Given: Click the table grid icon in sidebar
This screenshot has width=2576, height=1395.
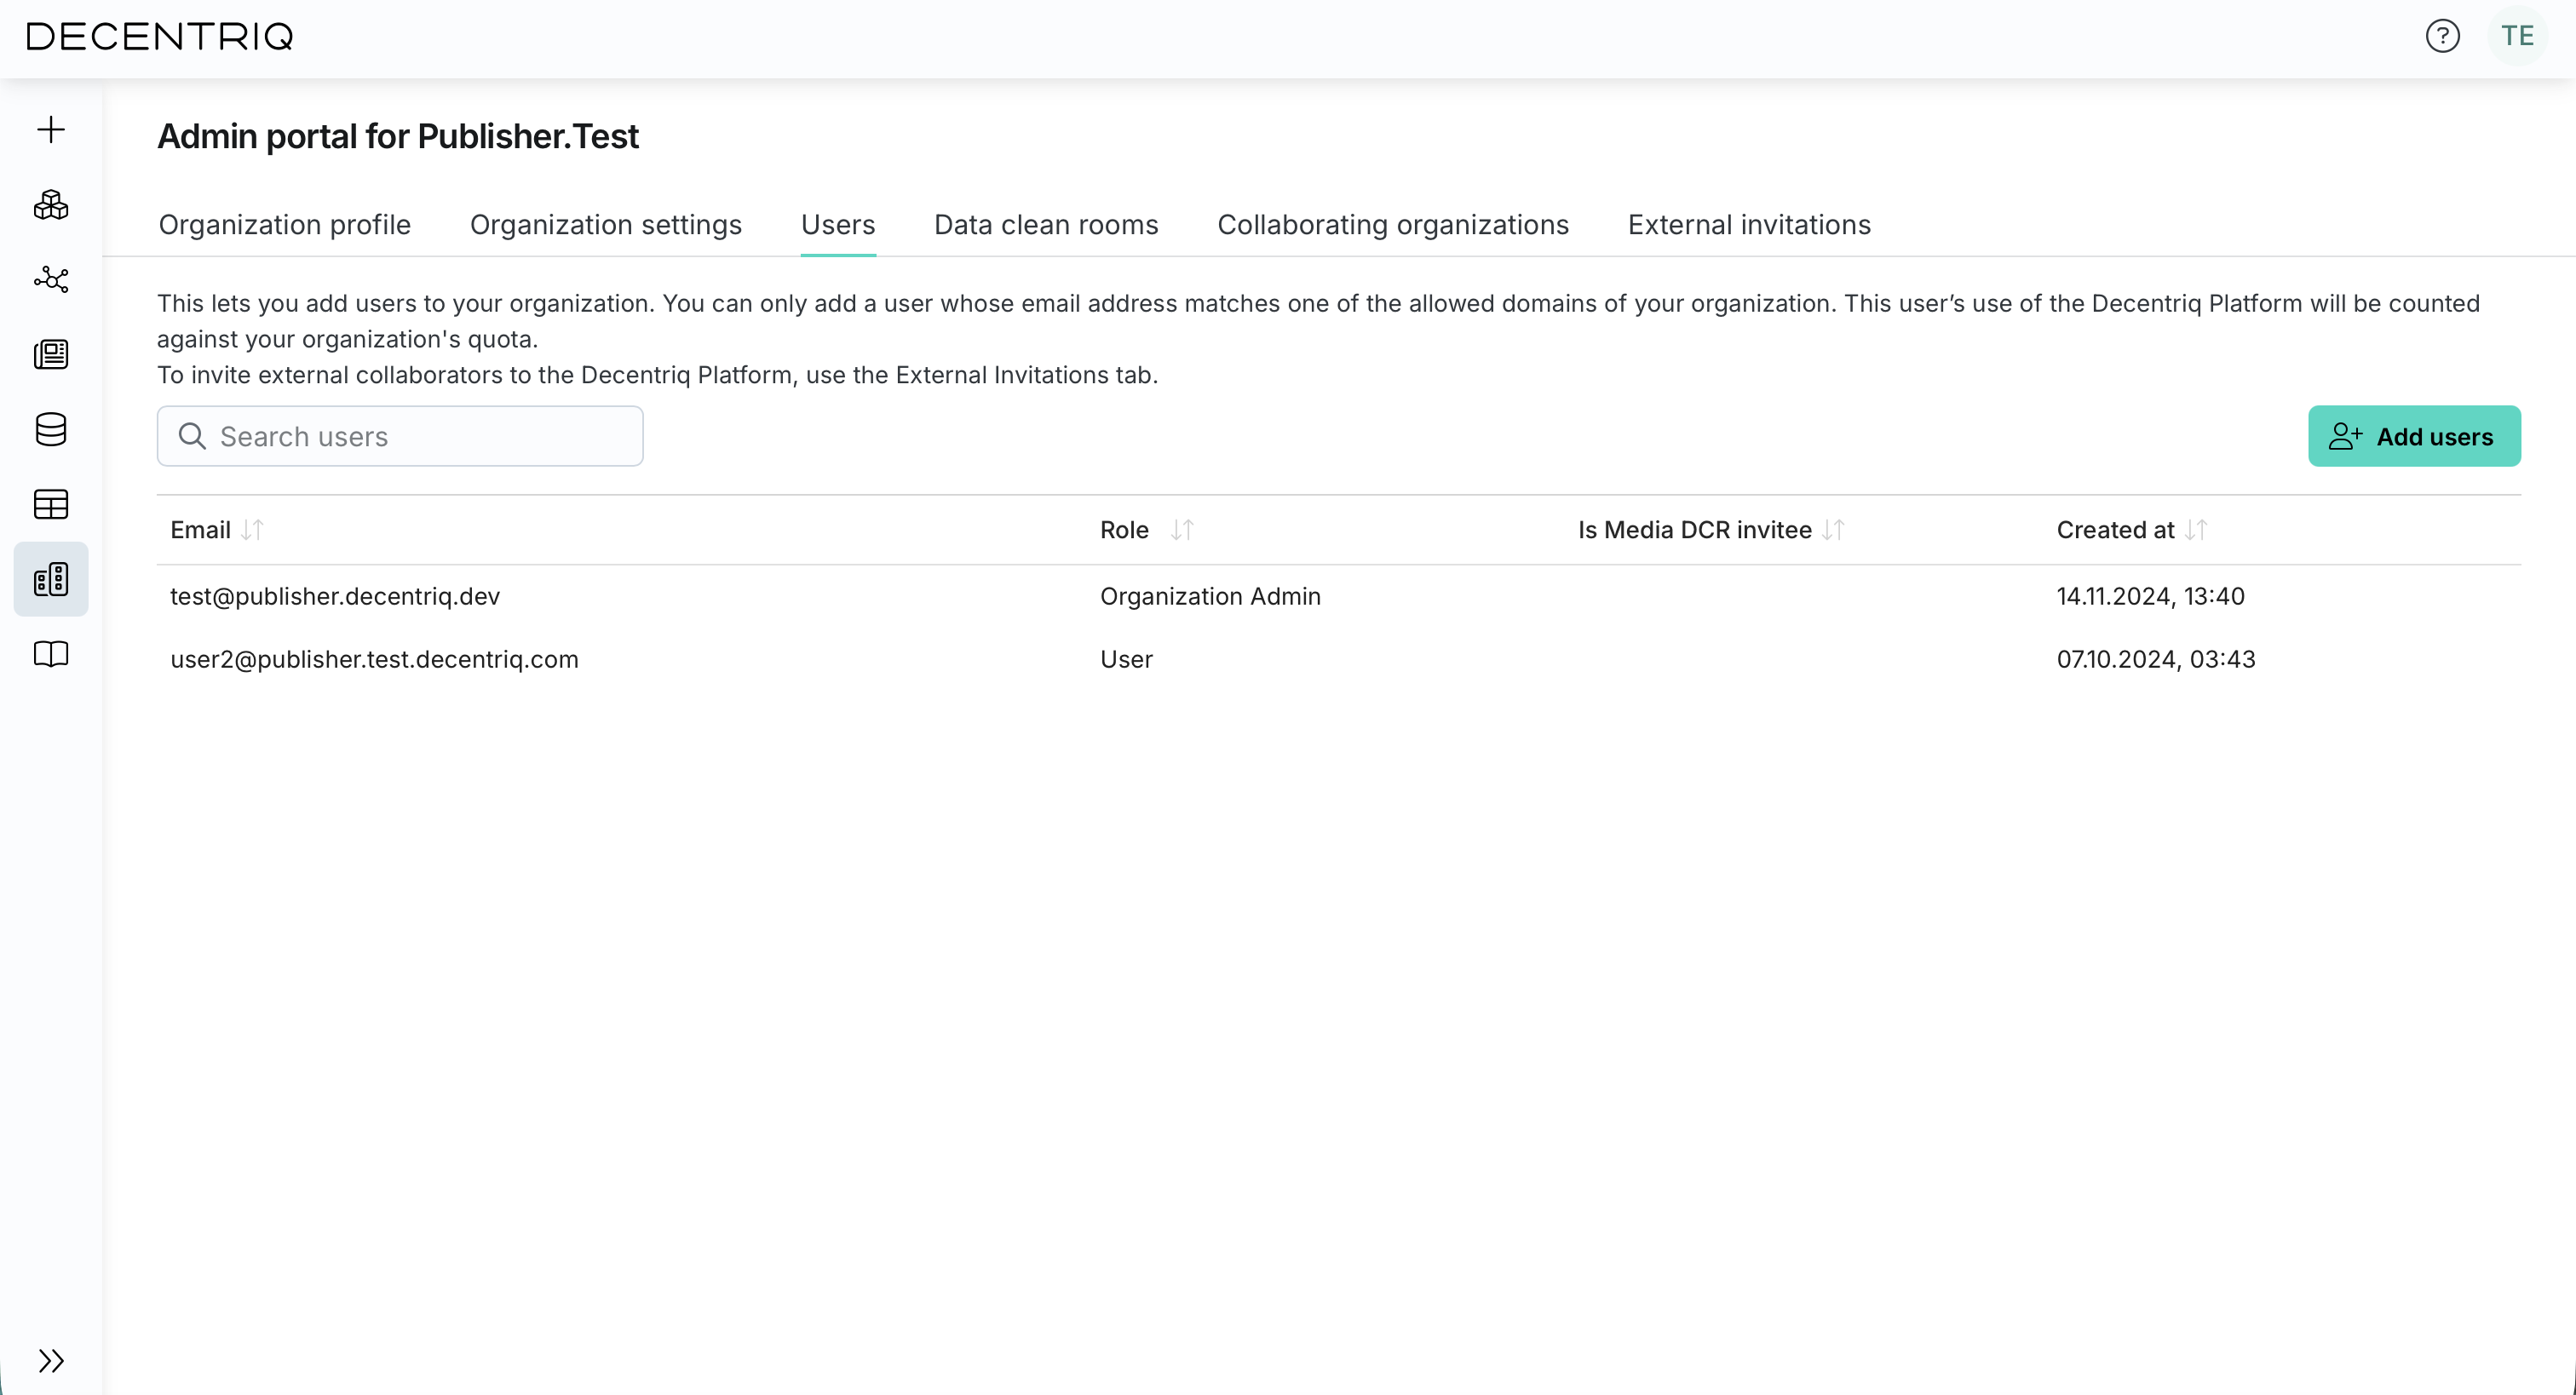Looking at the screenshot, I should [x=51, y=504].
